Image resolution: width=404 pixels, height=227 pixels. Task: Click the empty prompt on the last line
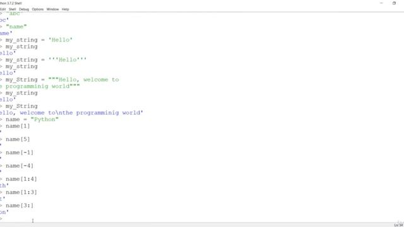tap(1, 219)
